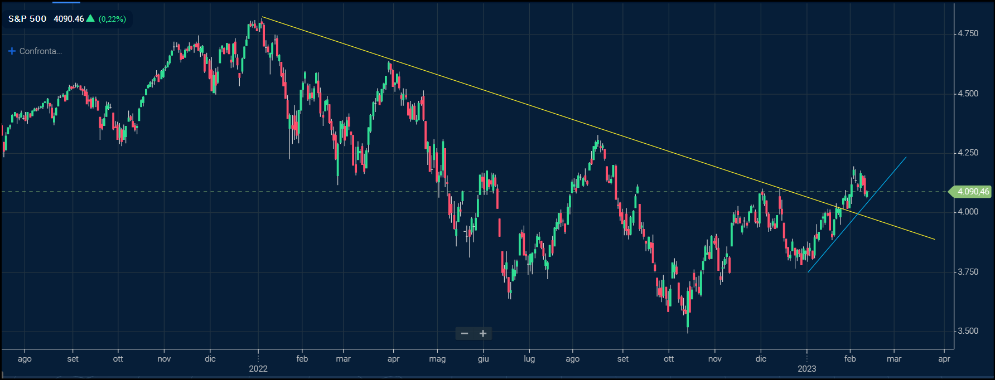Screen dimensions: 995x380
Task: Click the 4.750 level on price axis
Action: pos(968,33)
